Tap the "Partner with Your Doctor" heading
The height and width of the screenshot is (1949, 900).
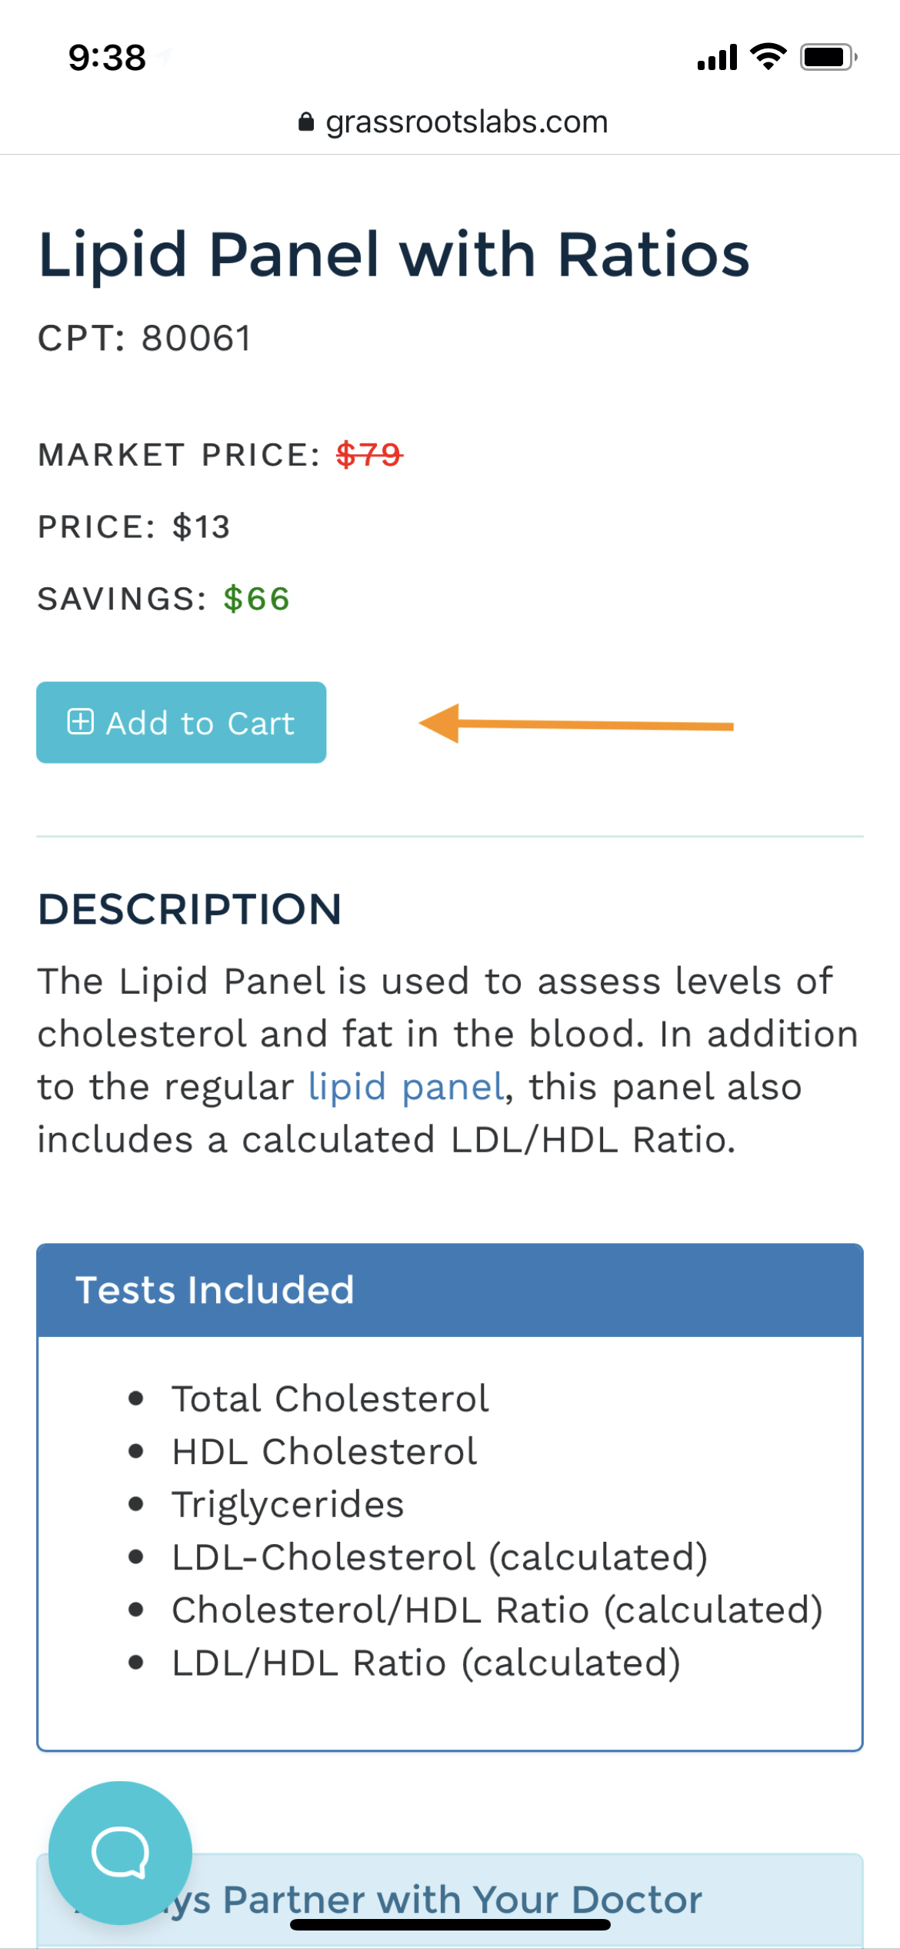tap(462, 1900)
